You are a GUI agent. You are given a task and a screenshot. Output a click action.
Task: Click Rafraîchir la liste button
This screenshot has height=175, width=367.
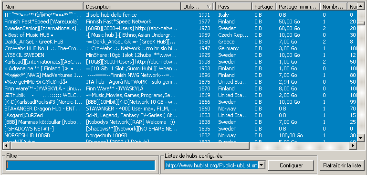point(342,165)
